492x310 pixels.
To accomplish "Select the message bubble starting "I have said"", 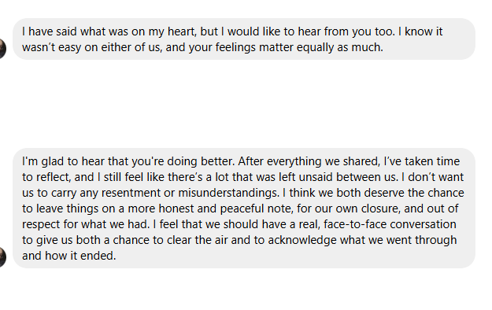I will tap(244, 39).
